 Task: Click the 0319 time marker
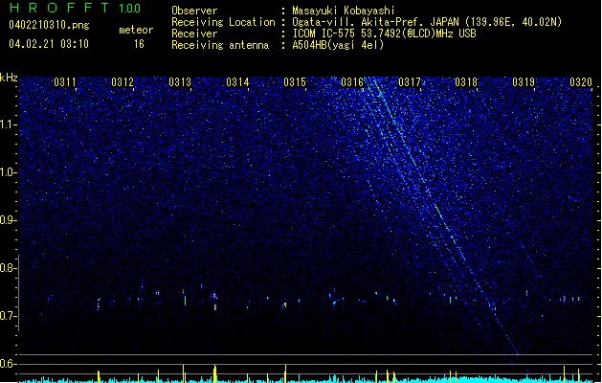point(524,82)
